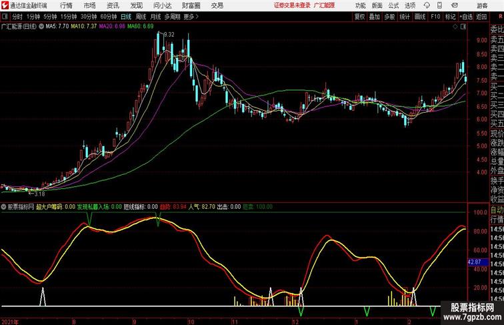
Task: Click the MA5: 7.70 indicator label
Action: [57, 27]
